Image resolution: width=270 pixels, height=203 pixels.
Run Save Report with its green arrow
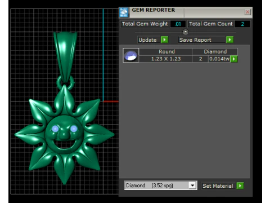[229, 40]
